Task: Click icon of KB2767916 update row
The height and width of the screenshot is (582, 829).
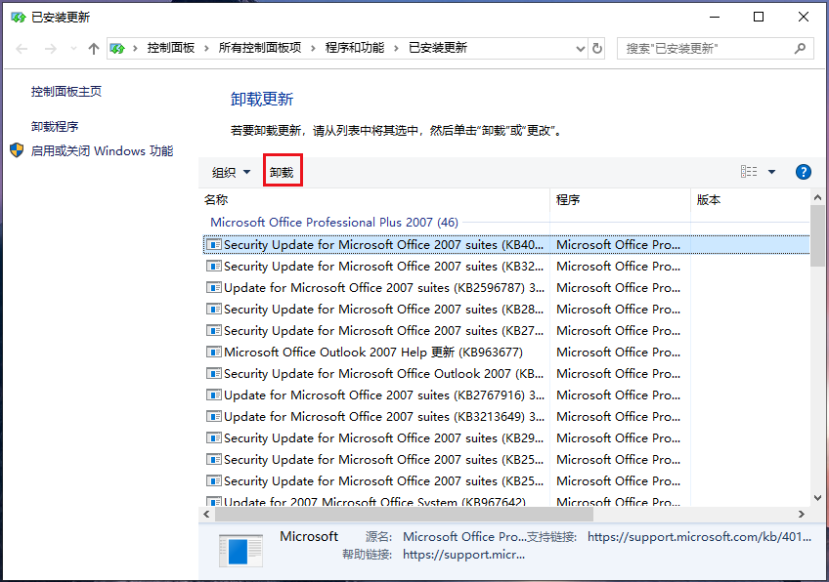Action: pos(213,395)
